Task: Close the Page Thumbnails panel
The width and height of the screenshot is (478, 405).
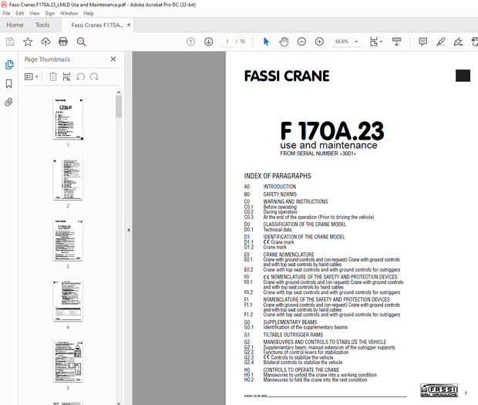Action: pos(113,59)
